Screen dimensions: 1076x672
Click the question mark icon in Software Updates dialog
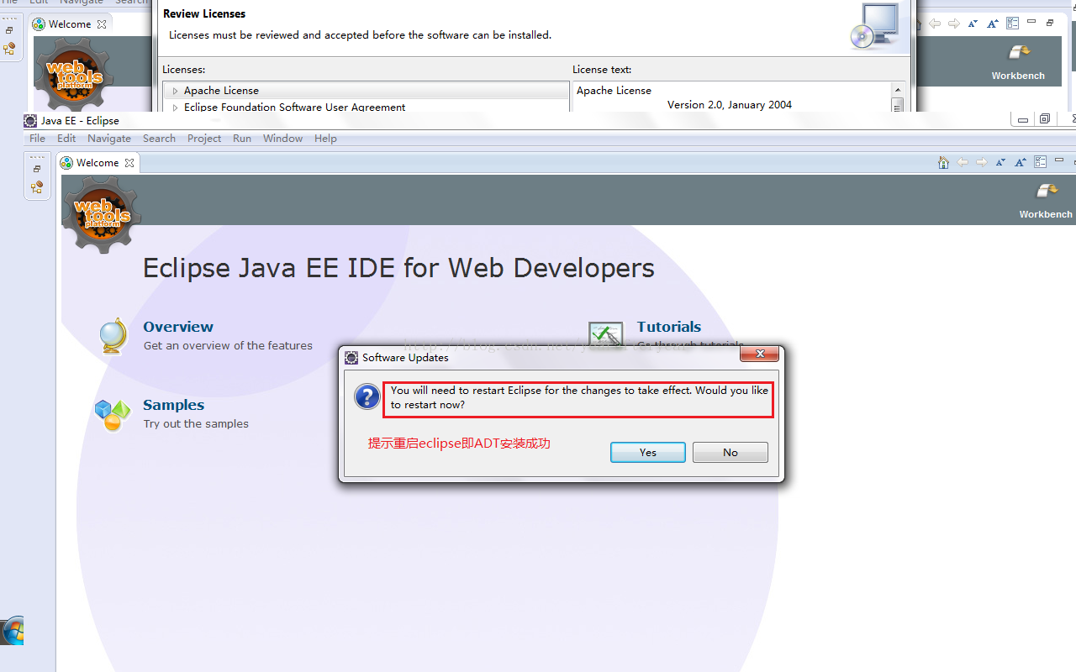click(367, 396)
